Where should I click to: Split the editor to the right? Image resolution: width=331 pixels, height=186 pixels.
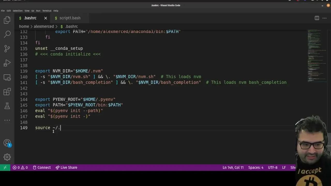317,18
